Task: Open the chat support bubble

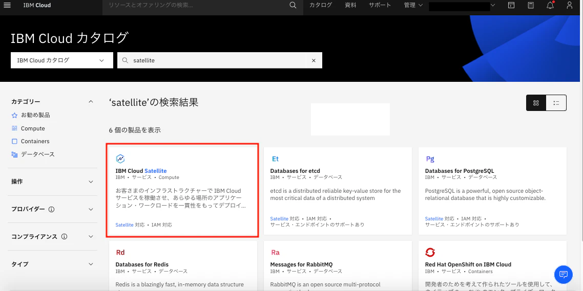Action: [564, 274]
